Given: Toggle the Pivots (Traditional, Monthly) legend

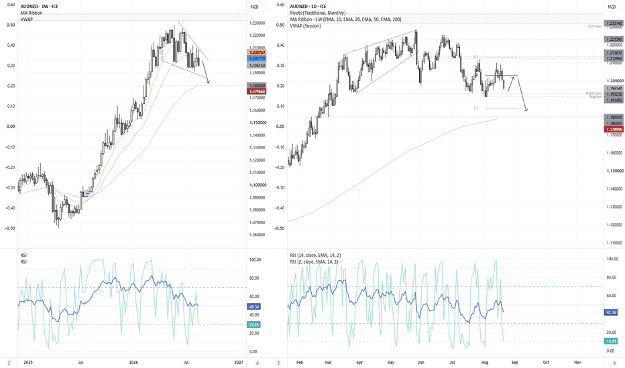Looking at the screenshot, I should click(318, 13).
